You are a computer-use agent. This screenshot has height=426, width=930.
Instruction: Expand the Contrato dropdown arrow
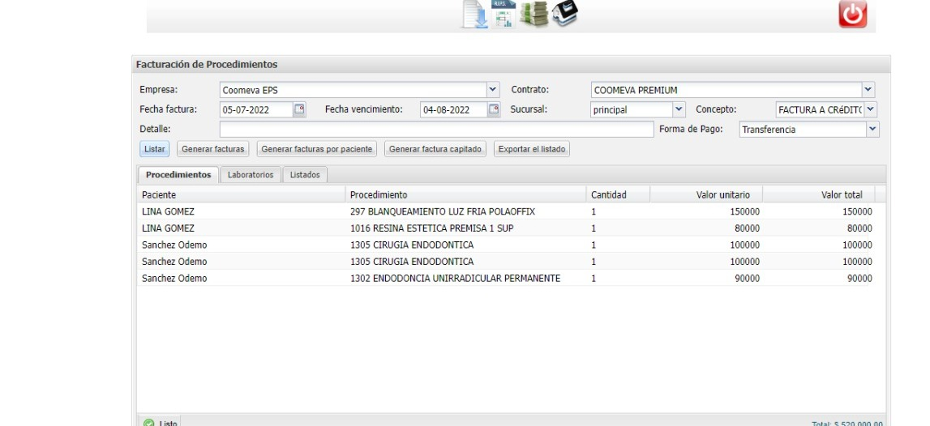pyautogui.click(x=868, y=90)
